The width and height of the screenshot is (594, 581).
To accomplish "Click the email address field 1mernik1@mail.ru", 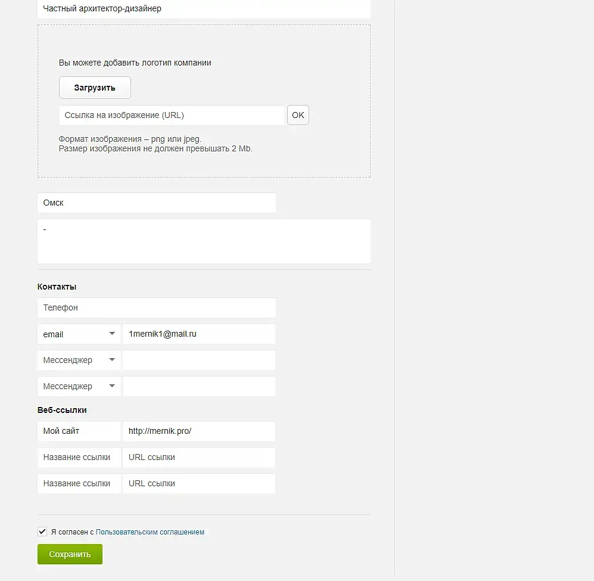I will (x=198, y=334).
